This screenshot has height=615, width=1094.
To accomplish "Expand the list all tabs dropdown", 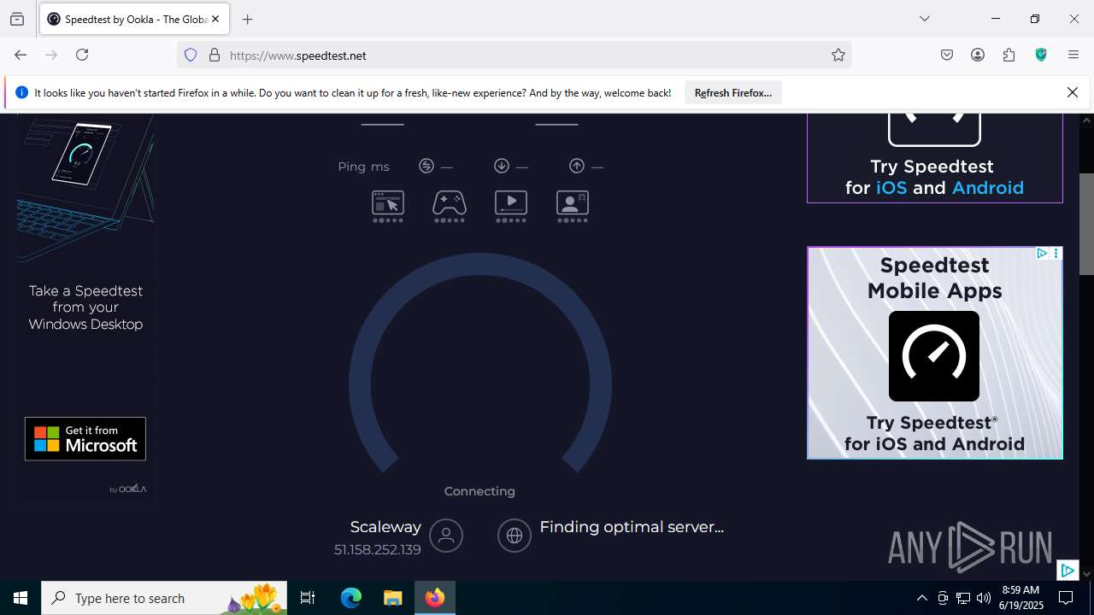I will tap(925, 19).
